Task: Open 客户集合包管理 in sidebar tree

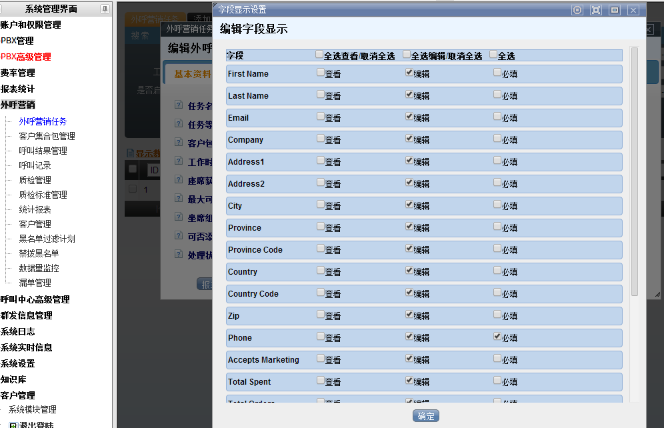Action: tap(47, 136)
